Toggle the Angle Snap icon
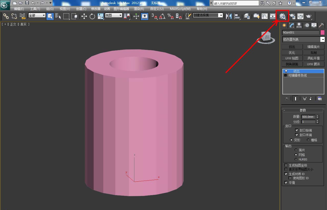The height and width of the screenshot is (210, 327). (x=162, y=16)
